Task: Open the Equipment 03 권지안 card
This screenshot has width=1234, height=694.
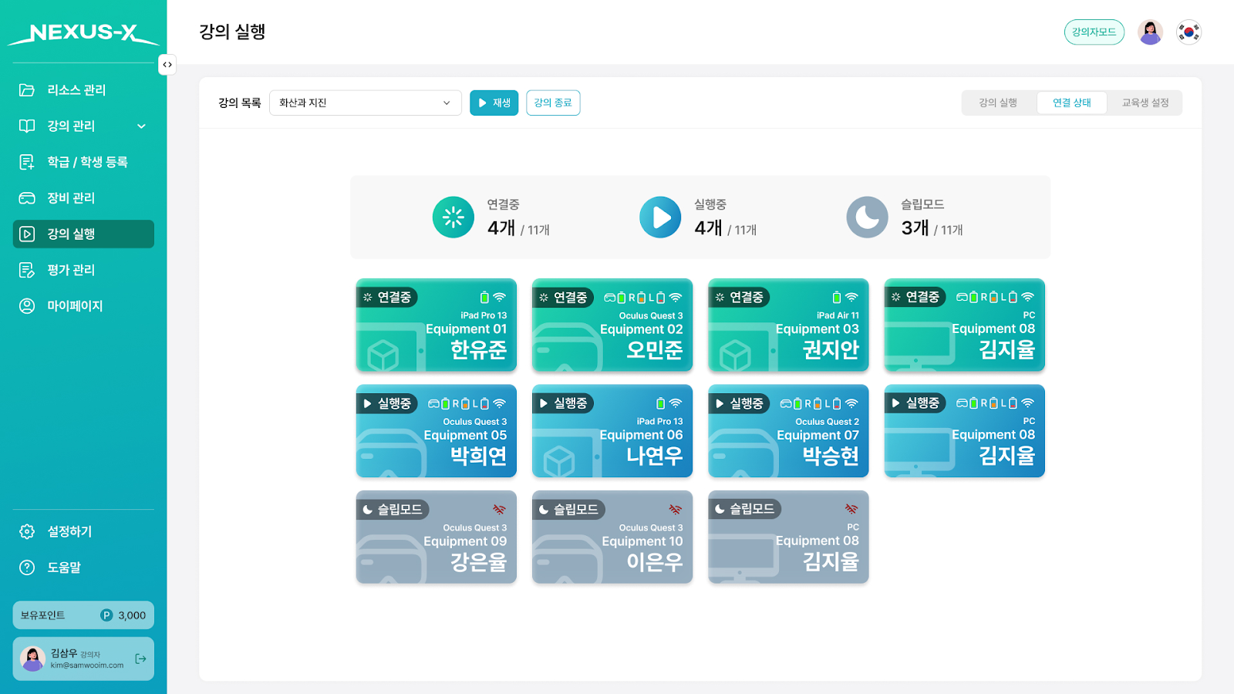Action: coord(788,325)
